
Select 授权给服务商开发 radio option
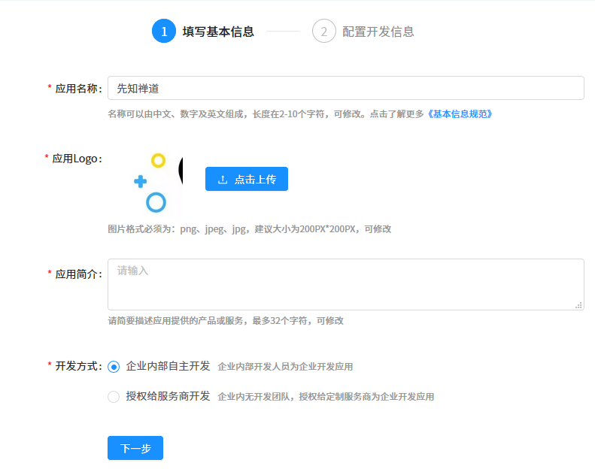tap(114, 397)
